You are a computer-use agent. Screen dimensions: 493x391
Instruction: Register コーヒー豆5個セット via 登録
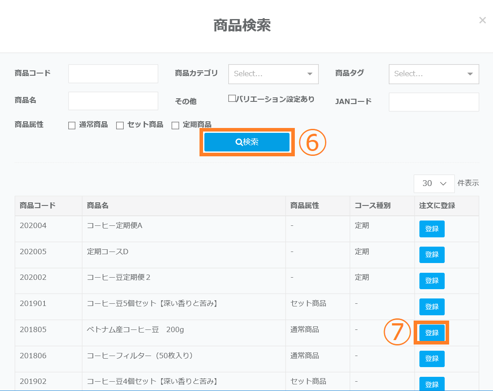(x=432, y=307)
